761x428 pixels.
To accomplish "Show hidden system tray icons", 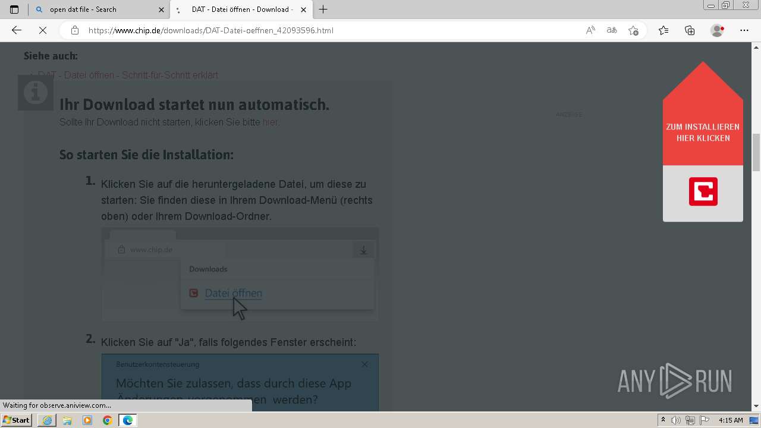I will click(x=663, y=420).
